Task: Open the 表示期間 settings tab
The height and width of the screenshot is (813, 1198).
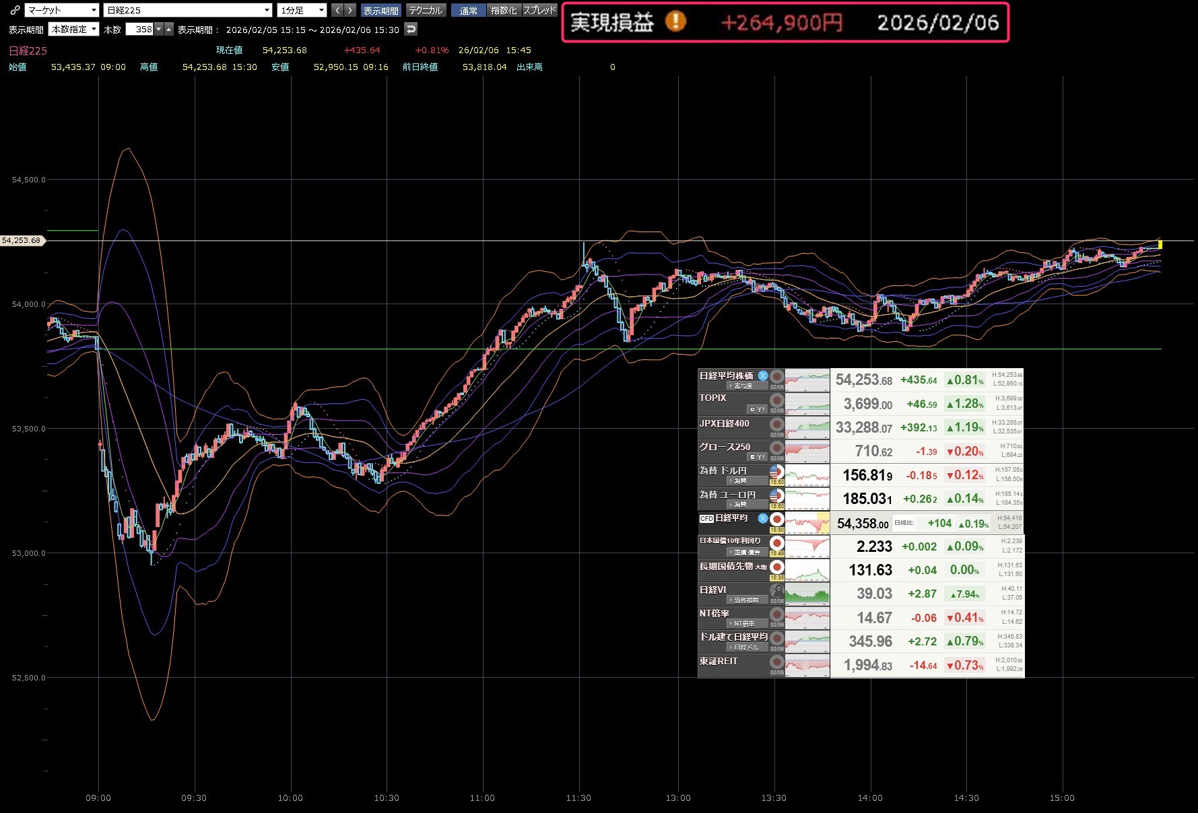Action: coord(380,10)
